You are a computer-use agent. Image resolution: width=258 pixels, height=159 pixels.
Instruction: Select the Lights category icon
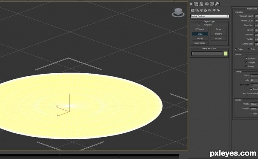201,10
